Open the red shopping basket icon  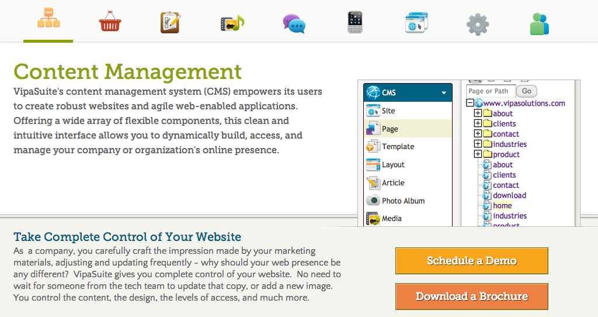tap(110, 23)
